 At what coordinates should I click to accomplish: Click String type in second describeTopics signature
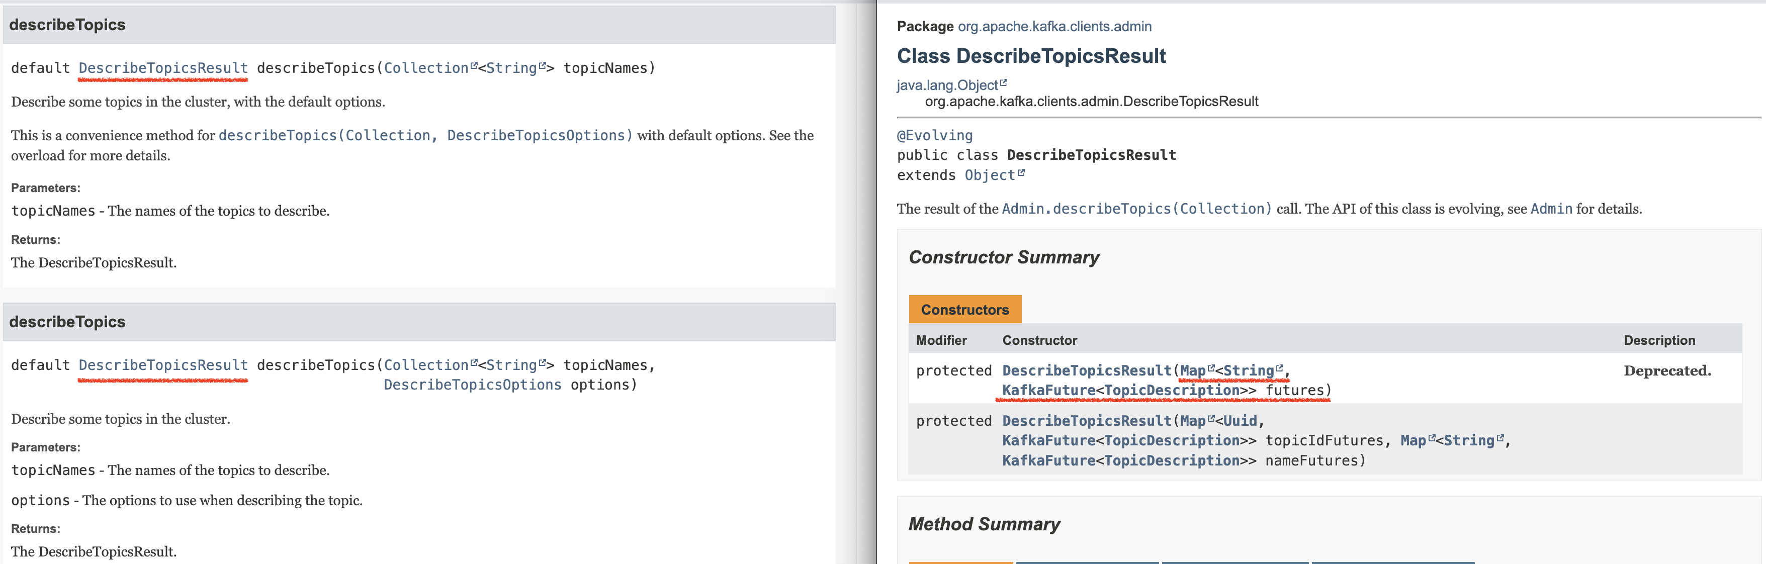click(511, 364)
